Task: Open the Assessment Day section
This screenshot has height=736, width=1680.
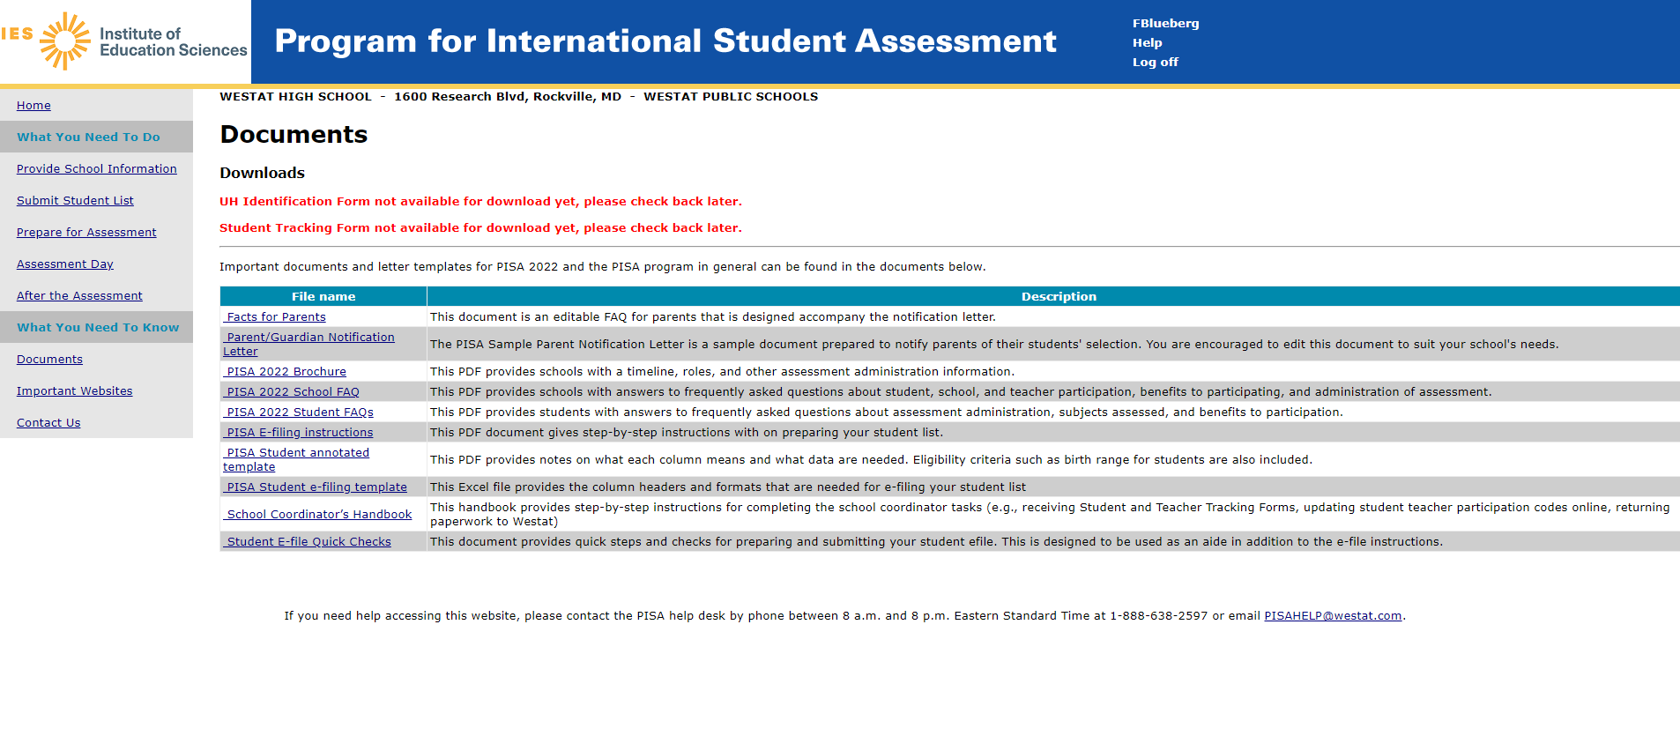Action: [65, 264]
